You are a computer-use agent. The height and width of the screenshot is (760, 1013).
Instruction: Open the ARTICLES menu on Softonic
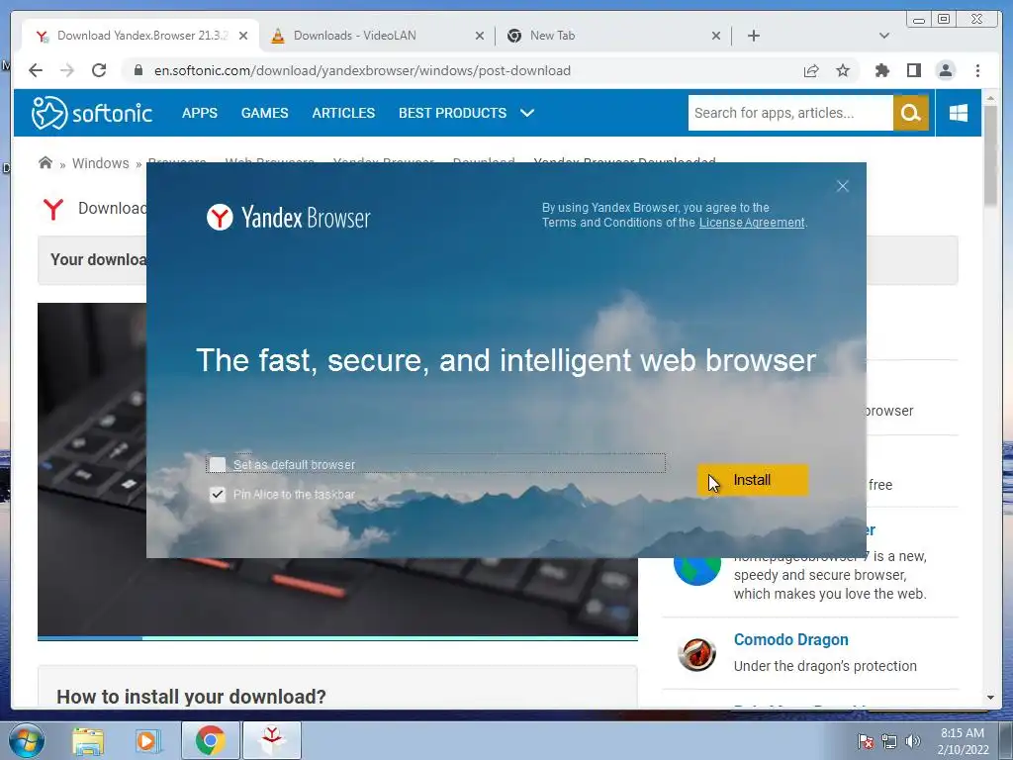click(343, 113)
